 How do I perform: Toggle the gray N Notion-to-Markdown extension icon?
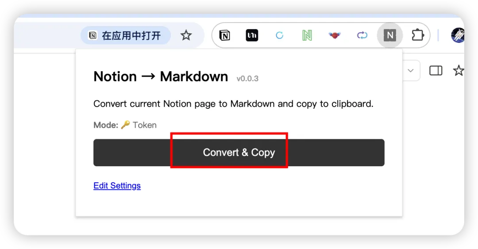pyautogui.click(x=390, y=35)
